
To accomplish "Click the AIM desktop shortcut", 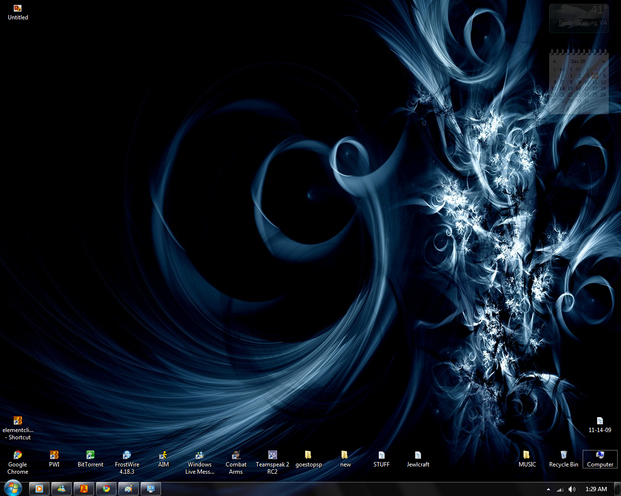I will tap(163, 458).
